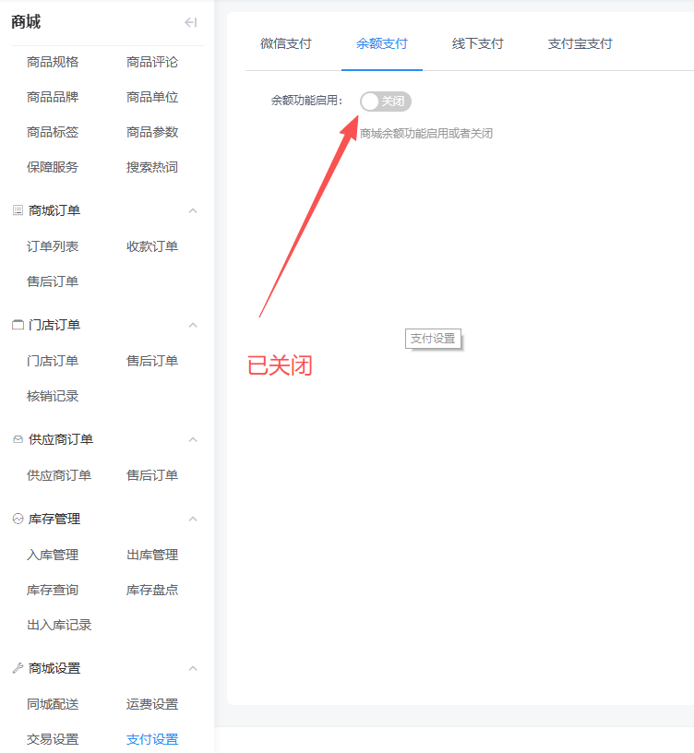
Task: Open 商品参数 menu item
Action: 152,132
